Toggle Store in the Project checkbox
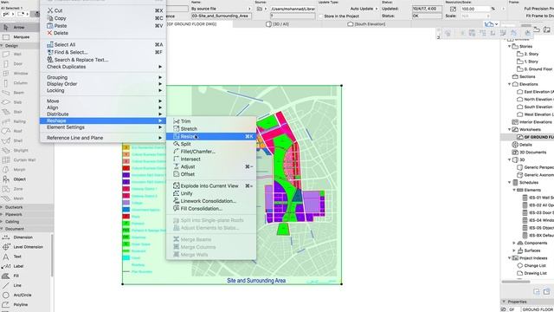This screenshot has width=554, height=312. point(321,16)
